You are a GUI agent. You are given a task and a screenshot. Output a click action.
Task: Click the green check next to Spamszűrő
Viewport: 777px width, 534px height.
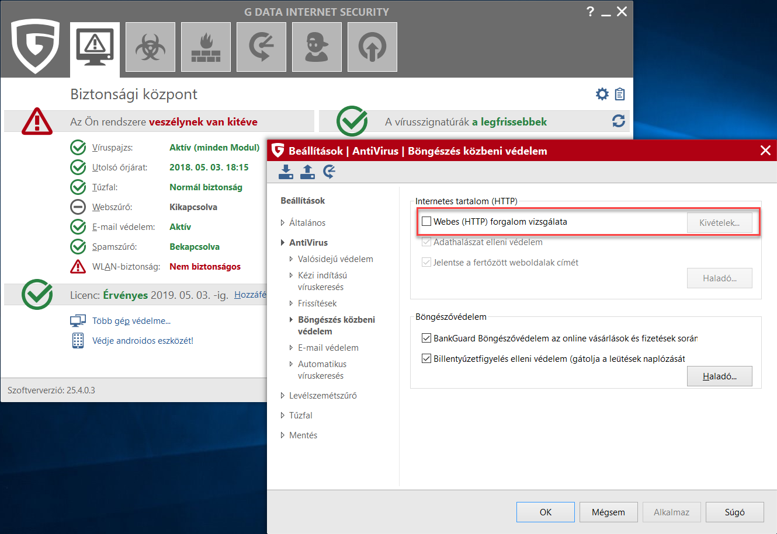point(78,247)
